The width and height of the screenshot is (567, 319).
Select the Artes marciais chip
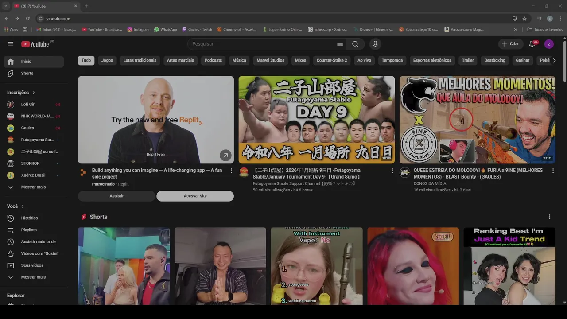[x=180, y=60]
